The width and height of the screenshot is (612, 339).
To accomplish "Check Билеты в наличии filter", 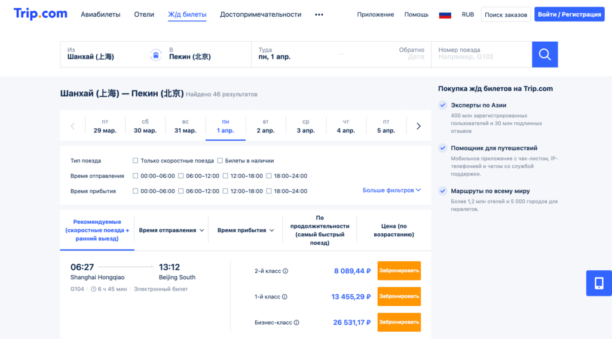I will pyautogui.click(x=220, y=161).
